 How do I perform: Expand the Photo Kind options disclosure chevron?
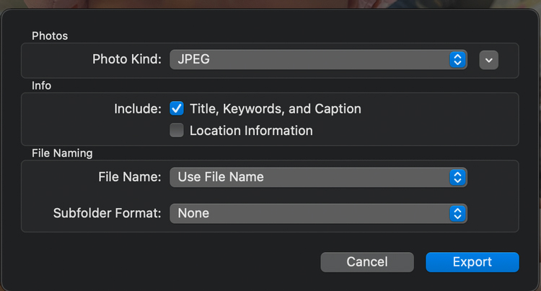488,60
